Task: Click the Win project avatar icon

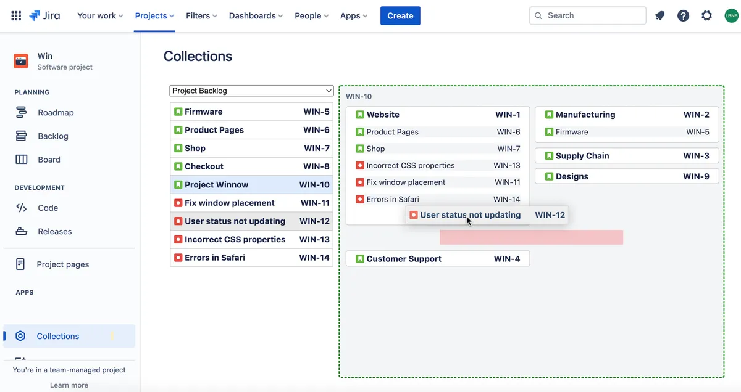Action: (21, 61)
